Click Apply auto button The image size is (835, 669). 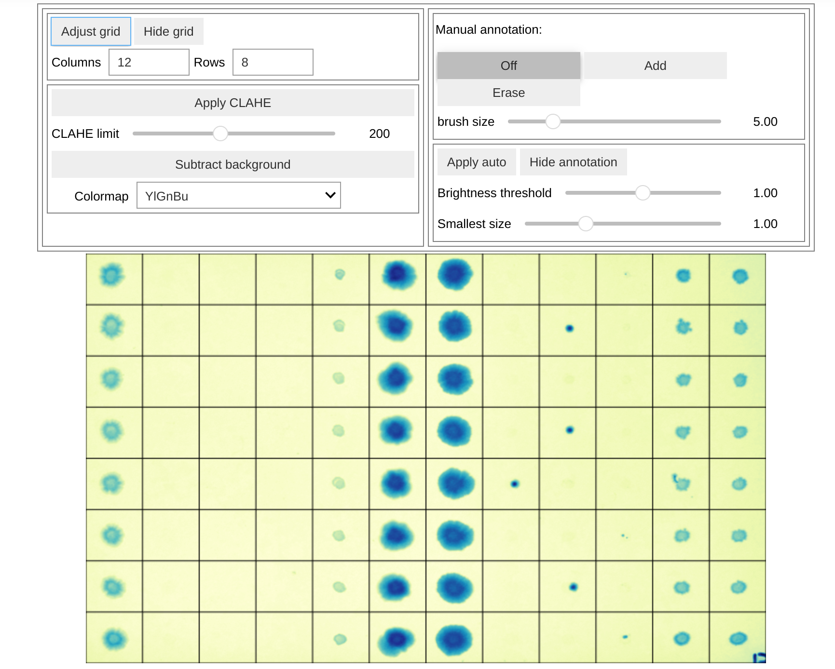coord(476,162)
